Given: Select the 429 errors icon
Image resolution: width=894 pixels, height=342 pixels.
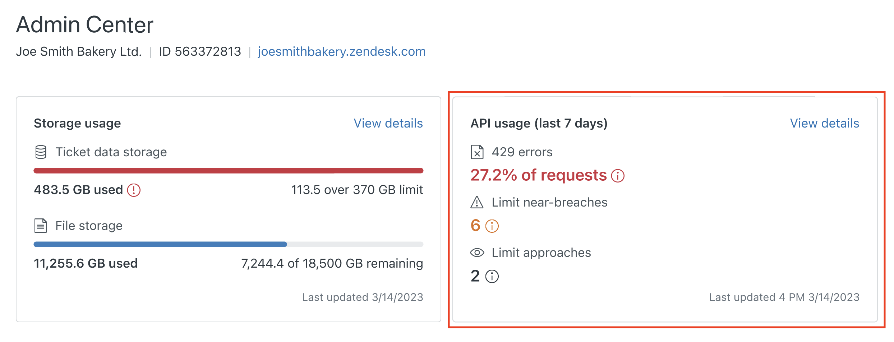Looking at the screenshot, I should click(x=478, y=152).
